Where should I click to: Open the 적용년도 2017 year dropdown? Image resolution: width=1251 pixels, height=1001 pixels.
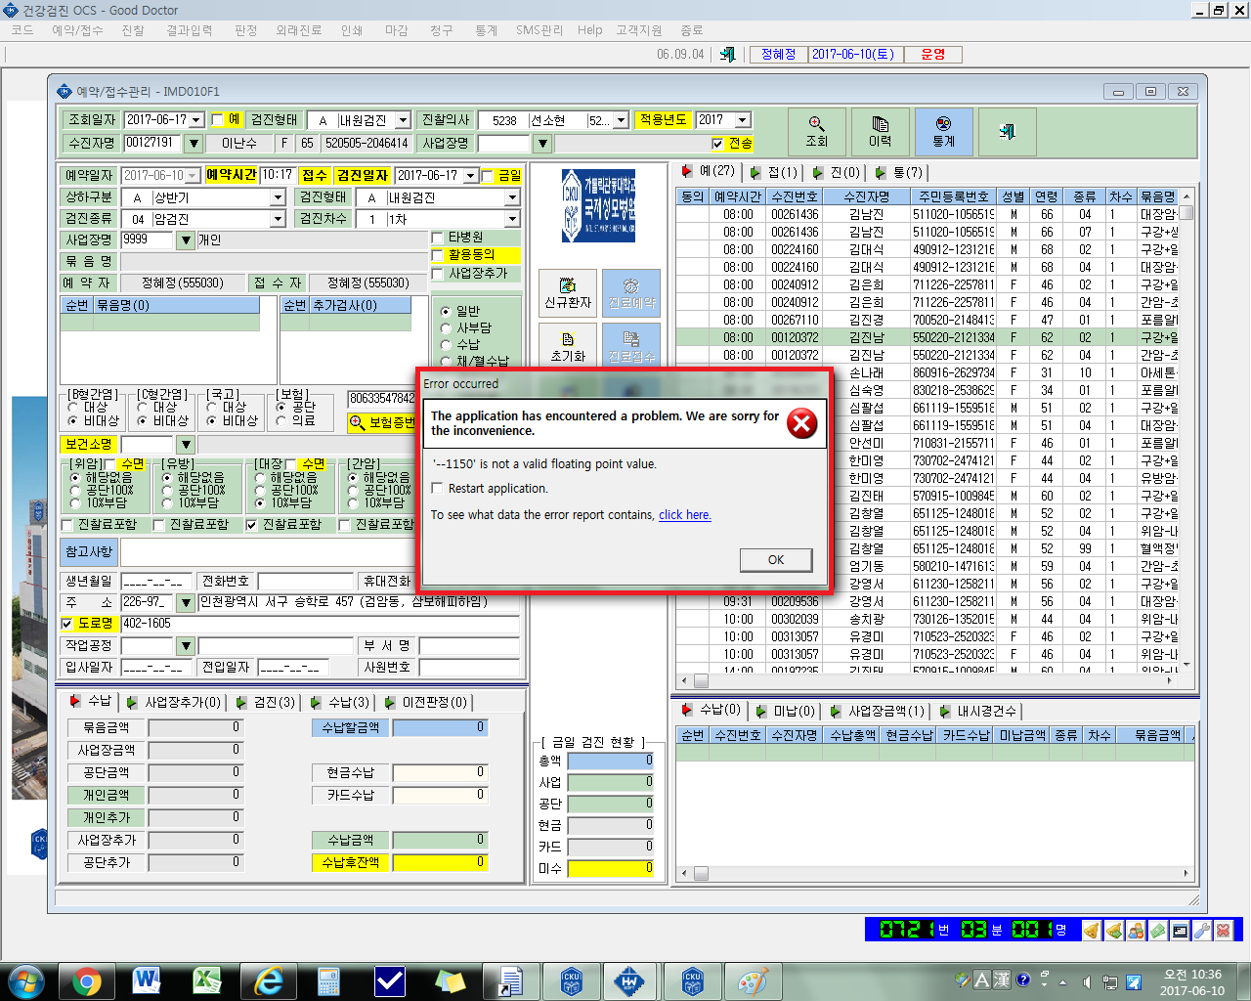742,120
